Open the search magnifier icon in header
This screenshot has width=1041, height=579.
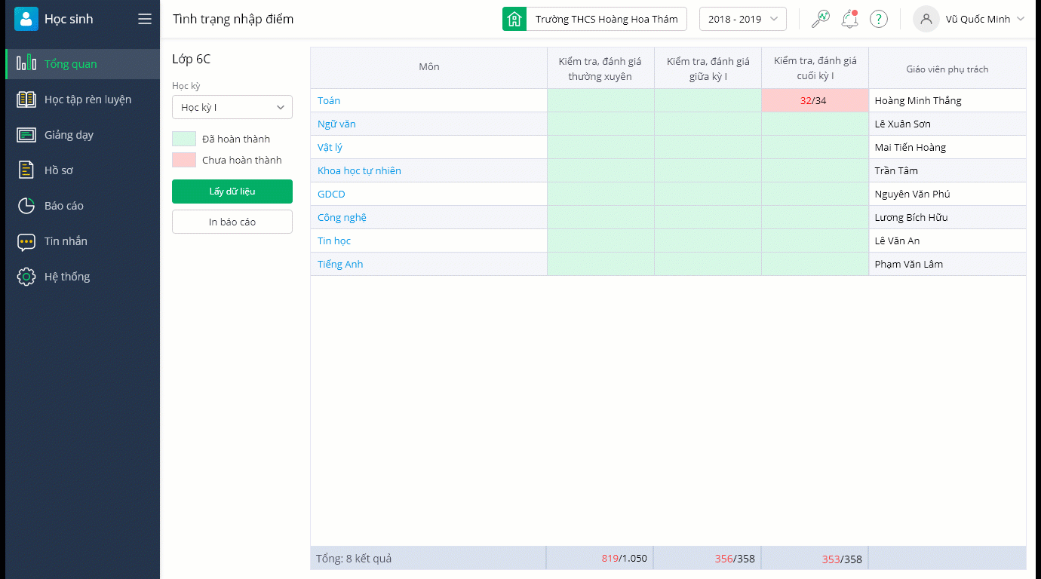pos(820,19)
